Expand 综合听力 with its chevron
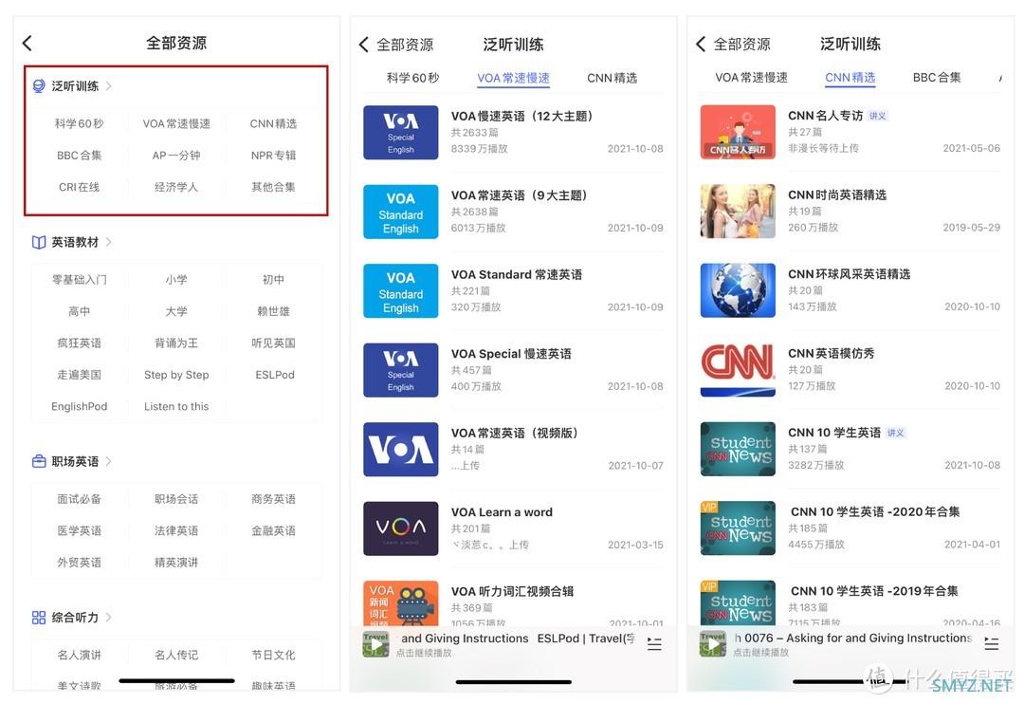Viewport: 1024px width, 704px height. 108,618
